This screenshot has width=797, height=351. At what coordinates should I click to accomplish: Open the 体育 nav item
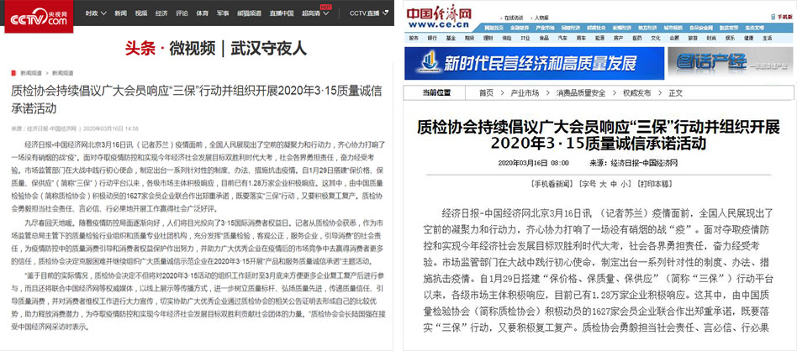click(x=202, y=14)
